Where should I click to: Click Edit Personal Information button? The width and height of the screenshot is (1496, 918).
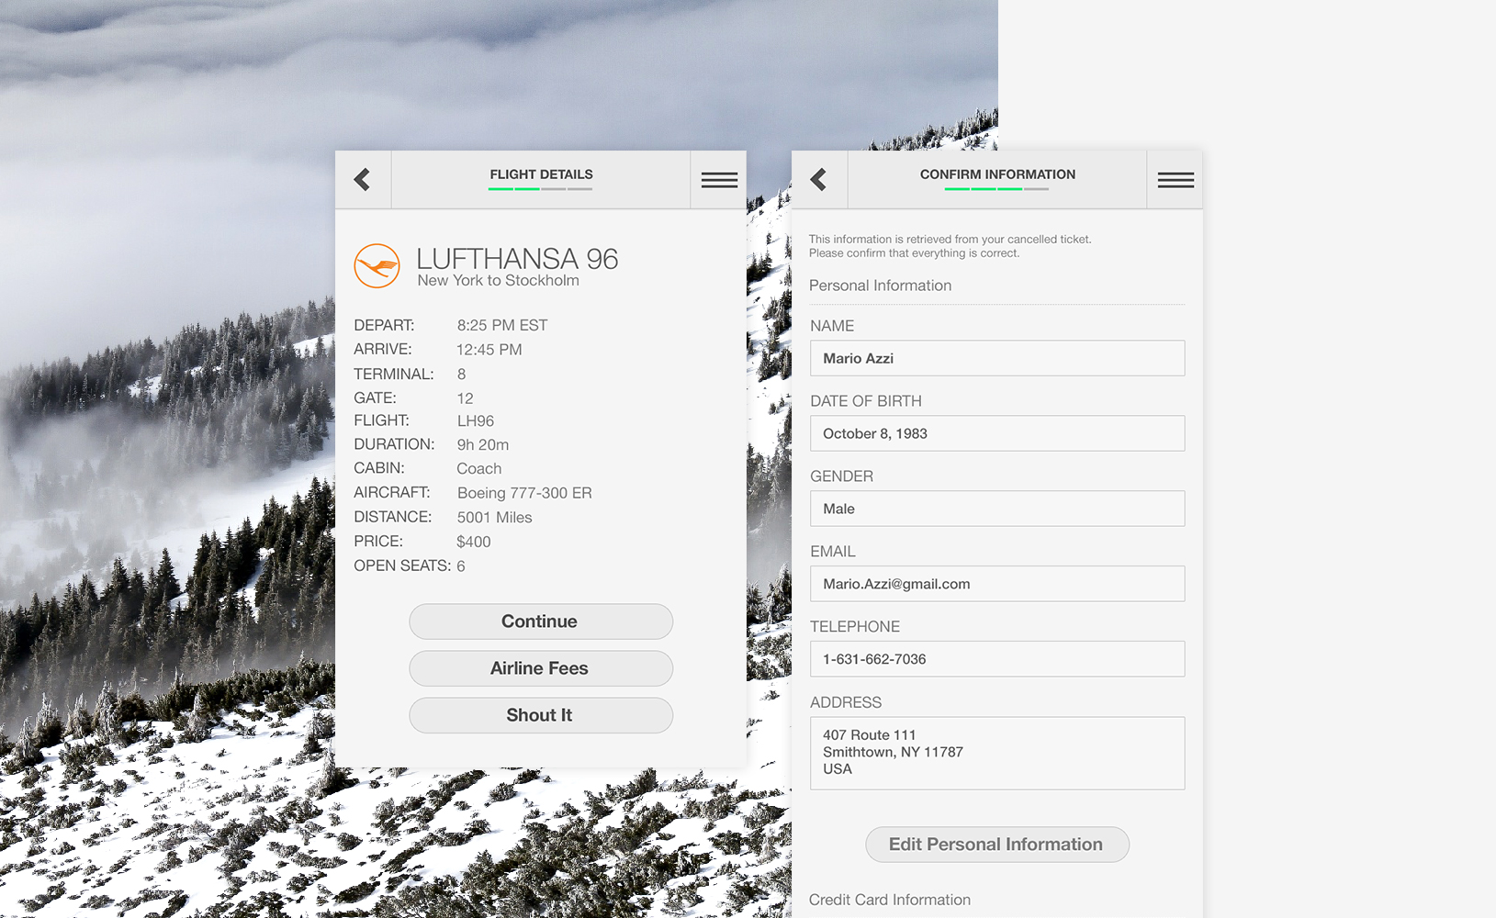coord(996,845)
